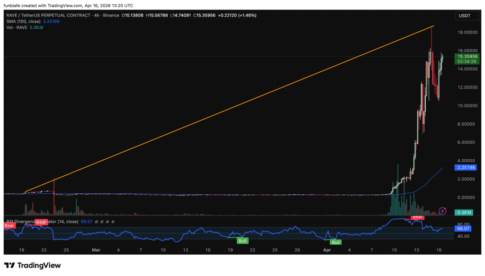Screen dimensions: 485x276
Task: Click the 5.36 M volume axis label
Action: 463,213
